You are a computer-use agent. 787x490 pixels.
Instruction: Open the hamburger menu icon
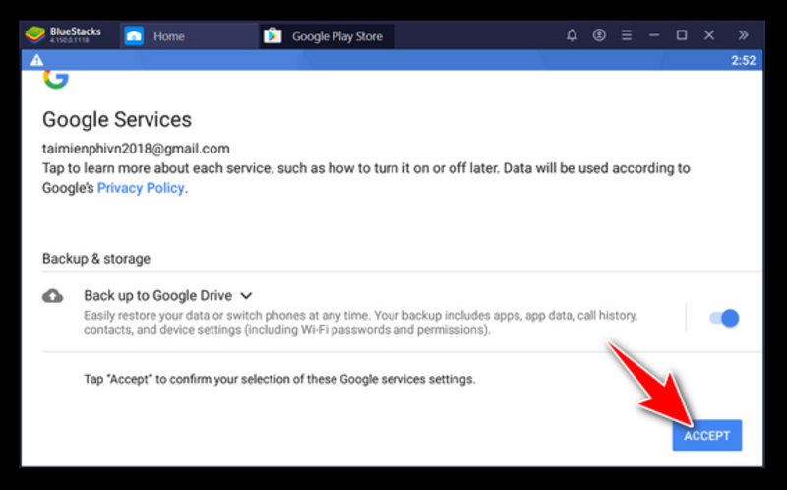point(627,35)
